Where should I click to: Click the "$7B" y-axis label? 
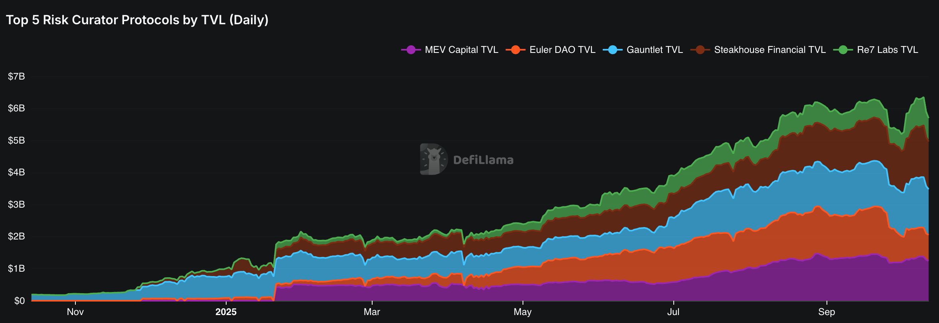[x=16, y=76]
